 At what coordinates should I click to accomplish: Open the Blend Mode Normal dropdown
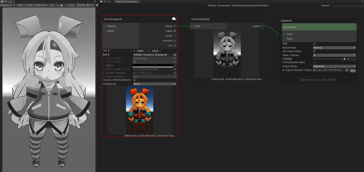tap(334, 48)
